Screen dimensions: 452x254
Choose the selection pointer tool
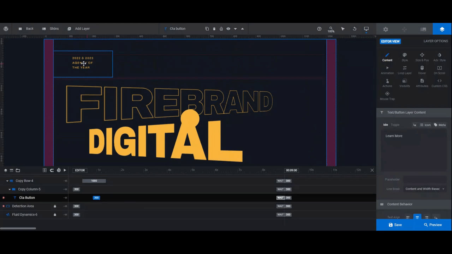point(343,29)
